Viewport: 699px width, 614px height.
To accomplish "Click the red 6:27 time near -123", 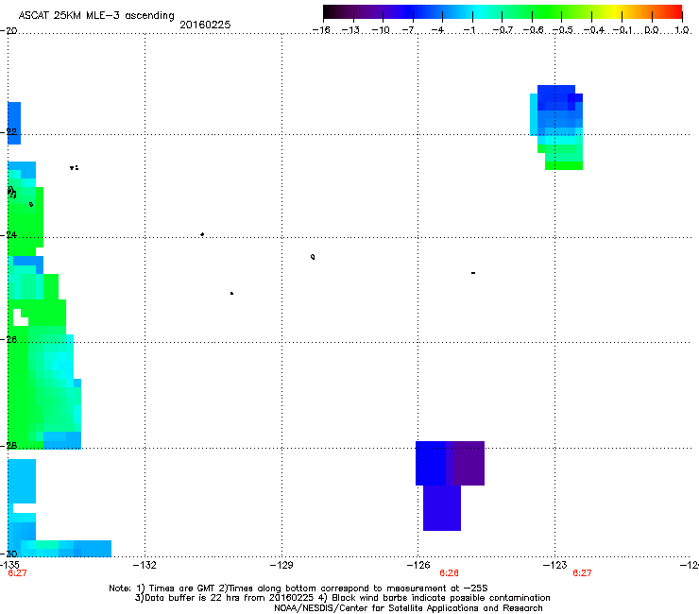I will (582, 573).
